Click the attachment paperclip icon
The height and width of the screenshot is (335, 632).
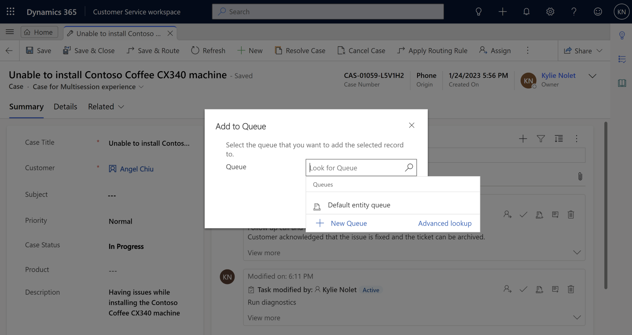coord(580,176)
